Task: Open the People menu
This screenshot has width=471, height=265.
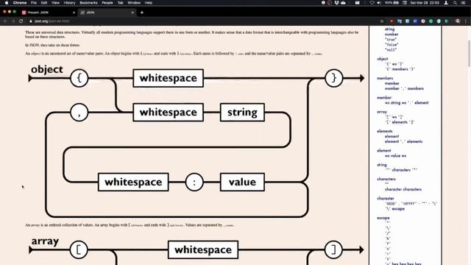Action: pyautogui.click(x=107, y=3)
